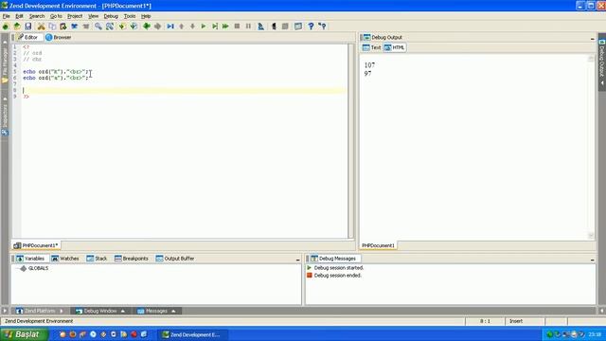Select the Text tab in Debug Output
This screenshot has height=341, width=606.
point(371,47)
